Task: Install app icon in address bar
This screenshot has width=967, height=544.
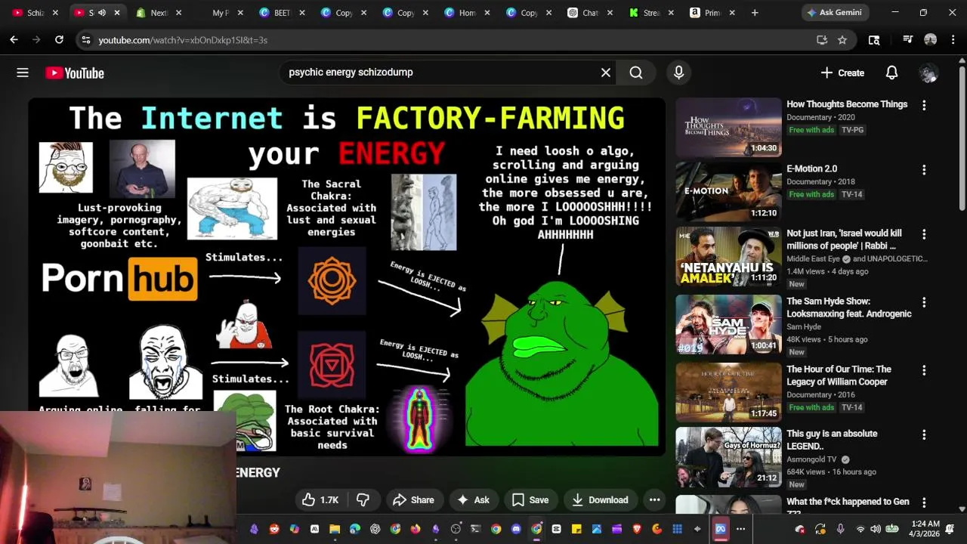Action: pyautogui.click(x=822, y=40)
